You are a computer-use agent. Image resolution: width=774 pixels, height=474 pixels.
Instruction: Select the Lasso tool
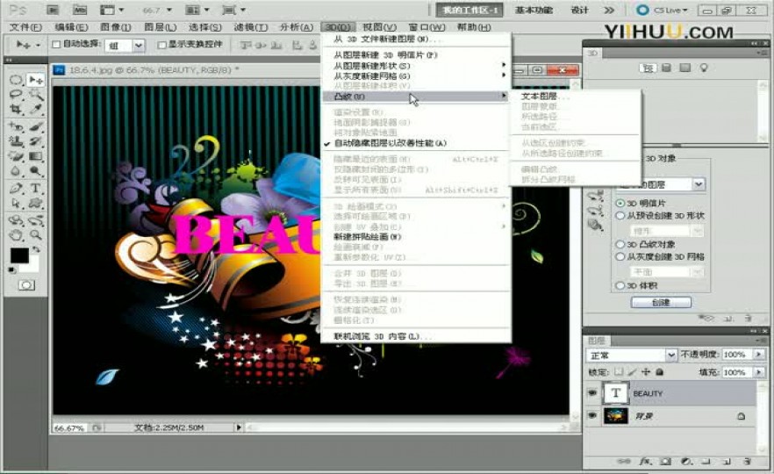[x=16, y=94]
